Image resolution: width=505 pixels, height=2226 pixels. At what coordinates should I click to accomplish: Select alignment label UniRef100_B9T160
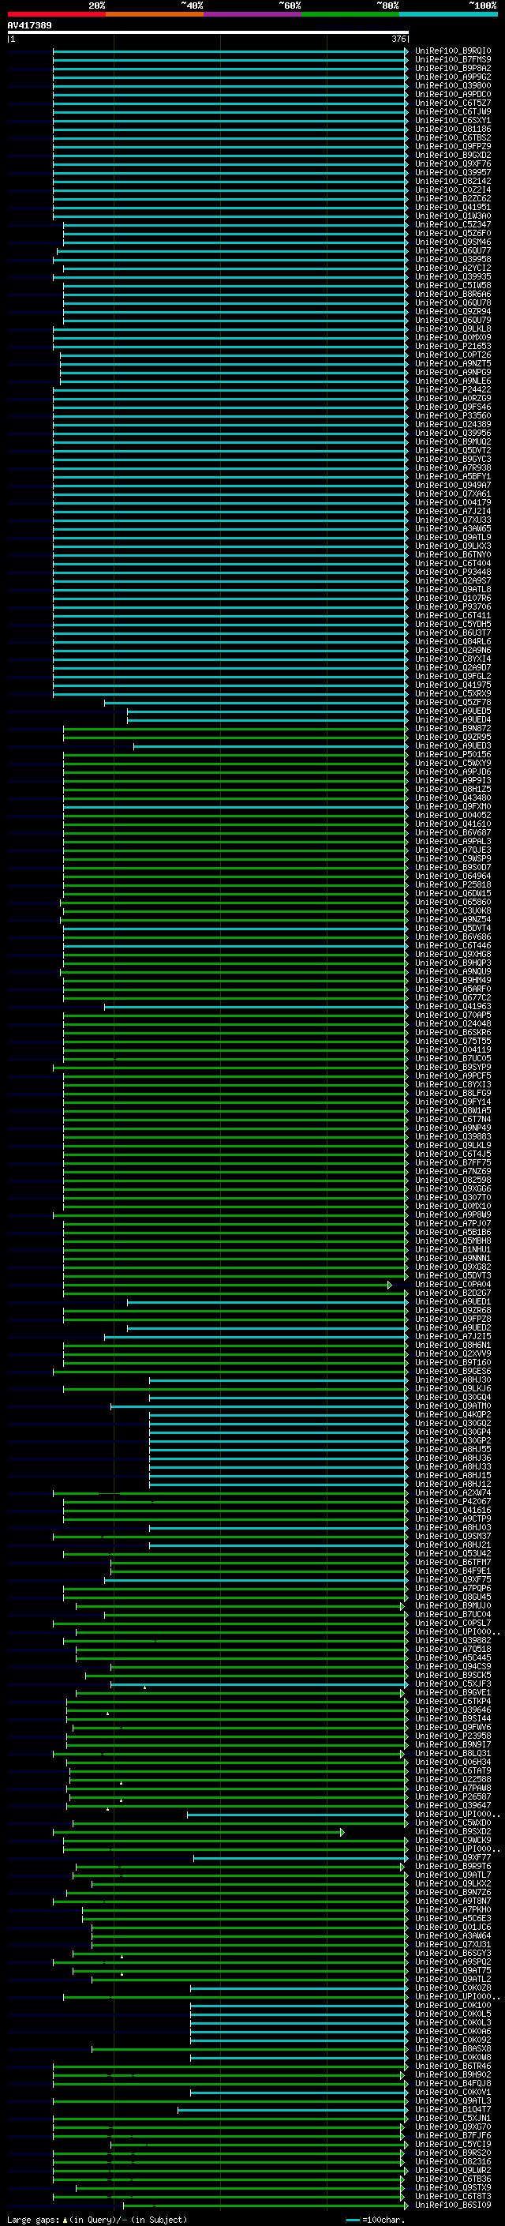click(453, 1363)
